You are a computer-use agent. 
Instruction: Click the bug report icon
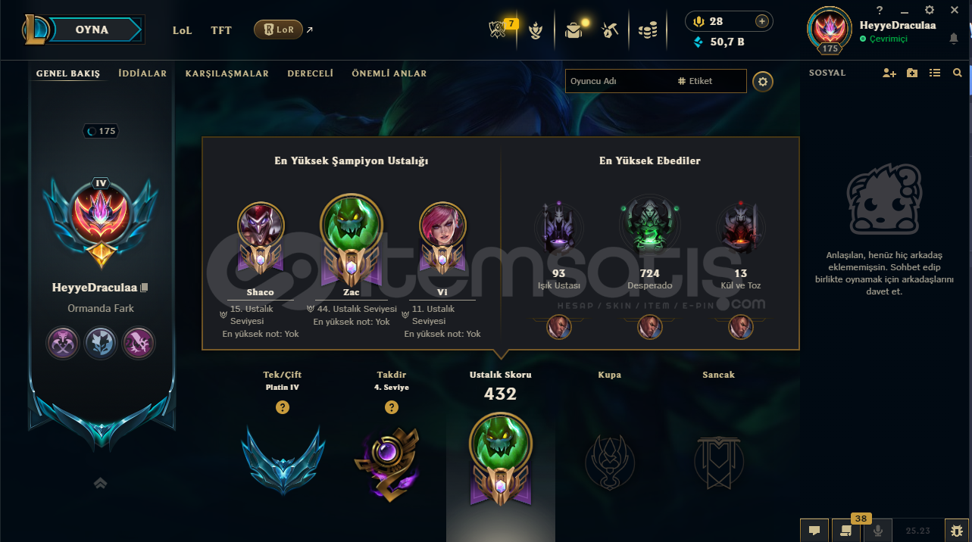click(957, 531)
